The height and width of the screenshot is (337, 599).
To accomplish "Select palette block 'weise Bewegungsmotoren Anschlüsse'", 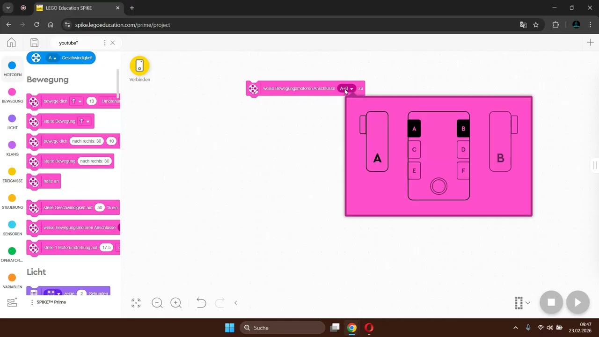I will [x=73, y=227].
